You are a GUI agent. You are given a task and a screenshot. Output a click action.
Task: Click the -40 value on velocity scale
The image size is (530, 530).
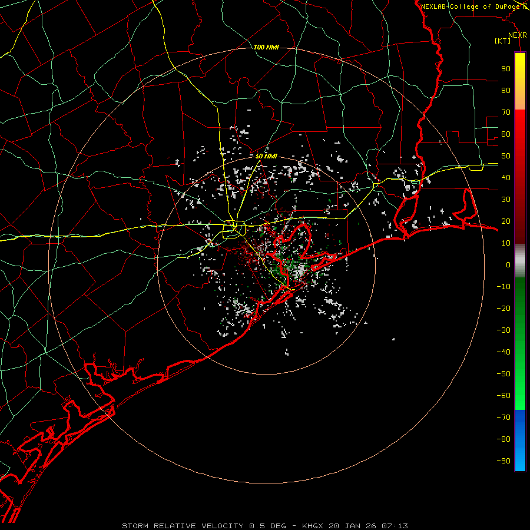(503, 352)
